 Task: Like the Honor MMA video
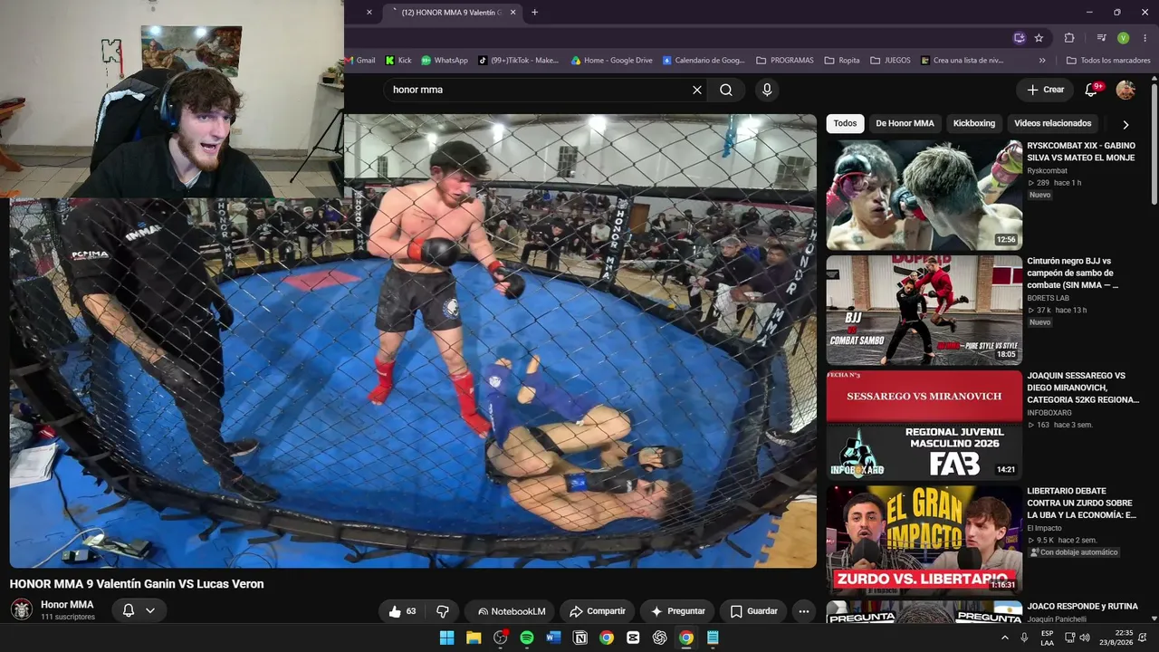pos(402,611)
